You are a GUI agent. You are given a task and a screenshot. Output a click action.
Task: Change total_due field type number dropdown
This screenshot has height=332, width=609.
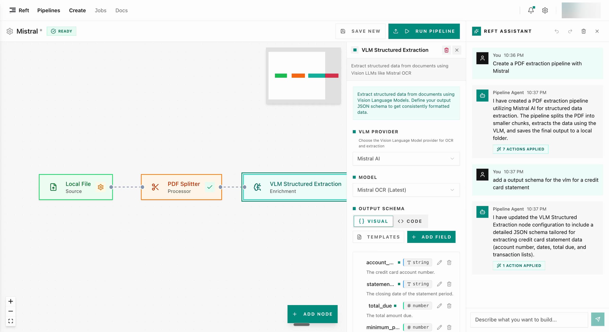click(x=418, y=306)
